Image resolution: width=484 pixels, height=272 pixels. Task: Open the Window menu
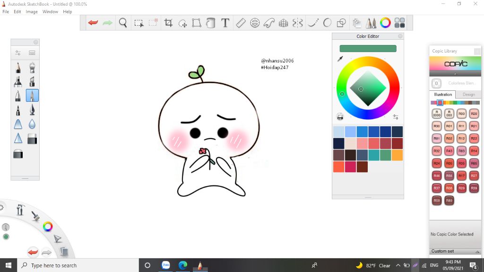point(50,12)
